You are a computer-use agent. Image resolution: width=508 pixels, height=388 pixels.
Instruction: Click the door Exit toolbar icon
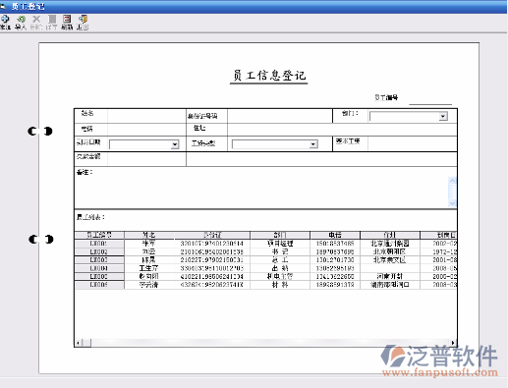coord(83,20)
